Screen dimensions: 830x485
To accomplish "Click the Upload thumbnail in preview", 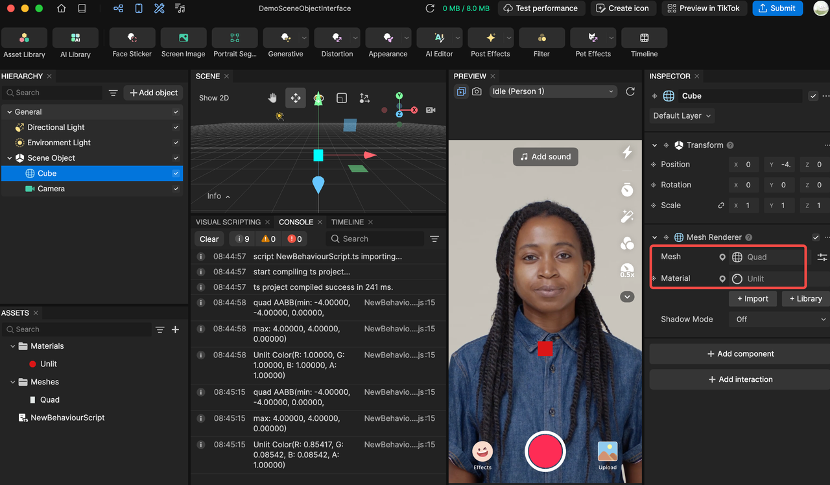I will tap(608, 455).
